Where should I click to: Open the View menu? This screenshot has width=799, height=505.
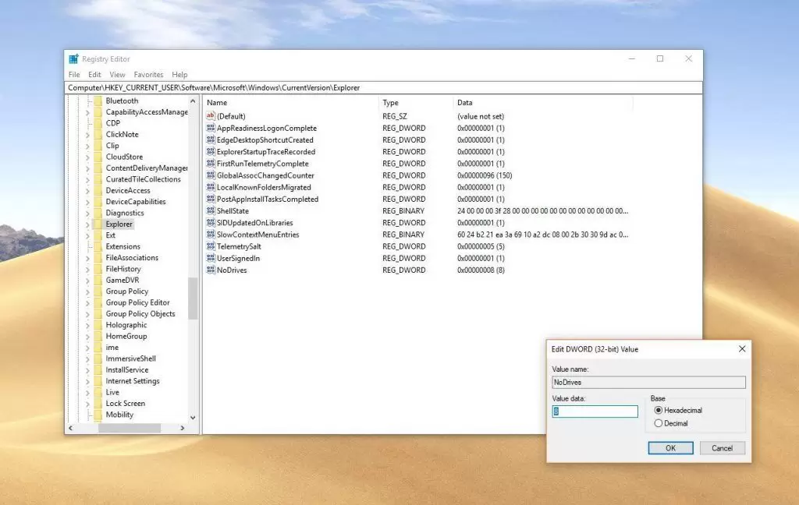pyautogui.click(x=117, y=74)
